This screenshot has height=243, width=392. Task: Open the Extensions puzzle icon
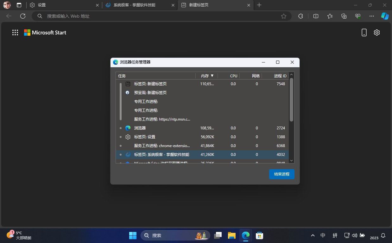[301, 16]
